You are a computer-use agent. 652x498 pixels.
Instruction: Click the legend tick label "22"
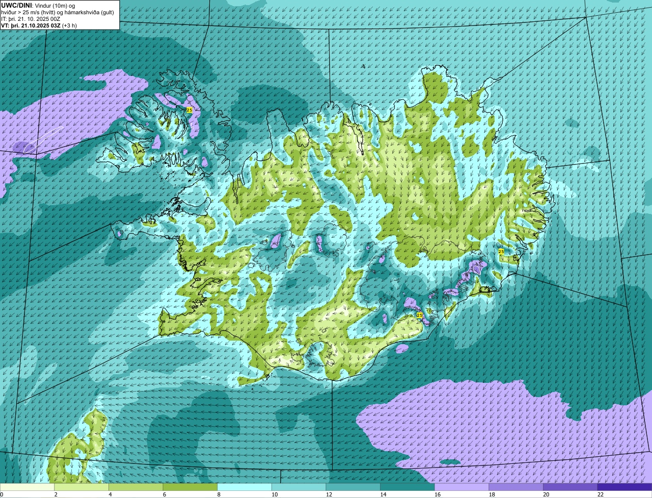pos(601,494)
